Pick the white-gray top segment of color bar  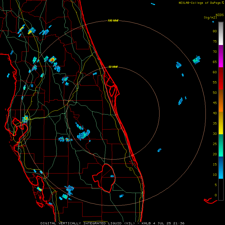221,33
